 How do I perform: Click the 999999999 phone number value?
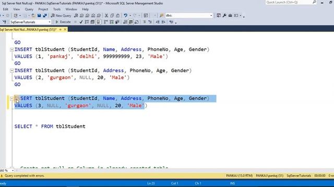[116, 57]
